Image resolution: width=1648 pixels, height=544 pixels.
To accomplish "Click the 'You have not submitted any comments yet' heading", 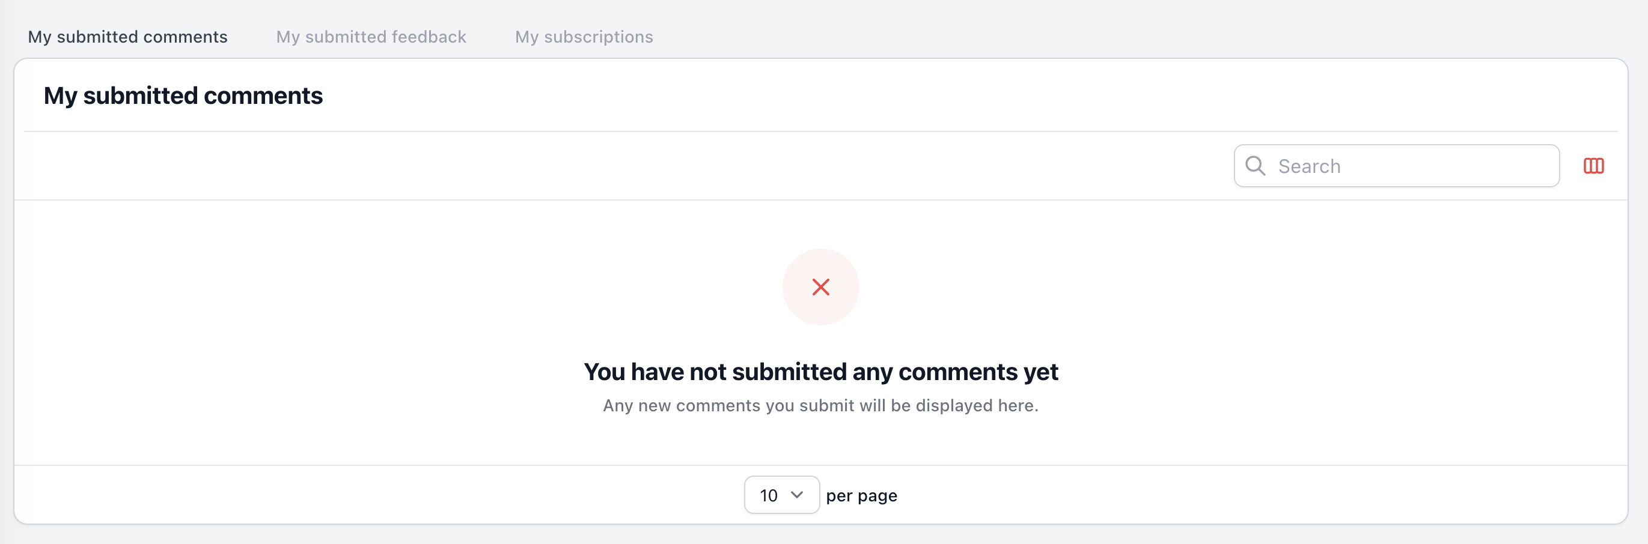I will tap(821, 372).
